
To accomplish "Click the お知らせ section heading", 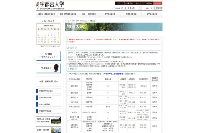I will (x=72, y=48).
